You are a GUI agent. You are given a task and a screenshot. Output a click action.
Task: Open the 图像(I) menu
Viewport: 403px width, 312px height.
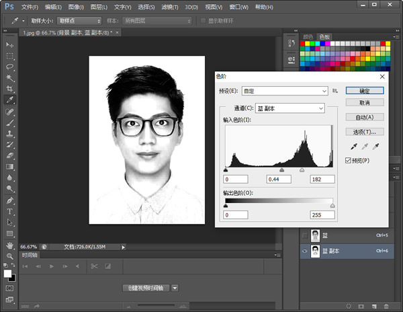pyautogui.click(x=77, y=7)
